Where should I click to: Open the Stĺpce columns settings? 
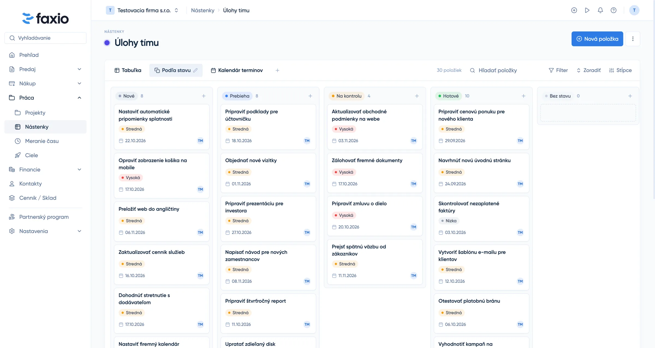620,70
